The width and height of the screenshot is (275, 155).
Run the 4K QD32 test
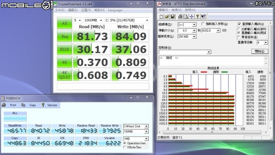(x=64, y=75)
